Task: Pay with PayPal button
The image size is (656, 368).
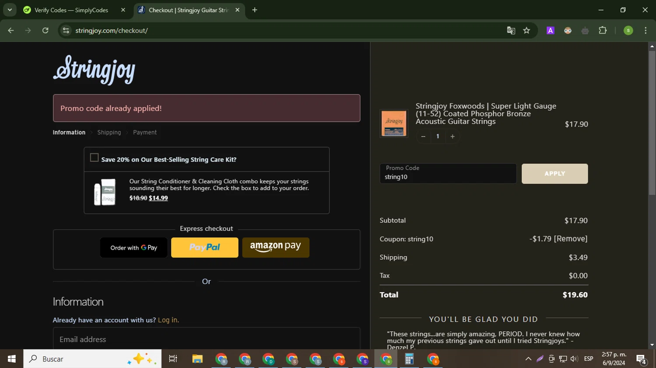Action: click(x=205, y=248)
